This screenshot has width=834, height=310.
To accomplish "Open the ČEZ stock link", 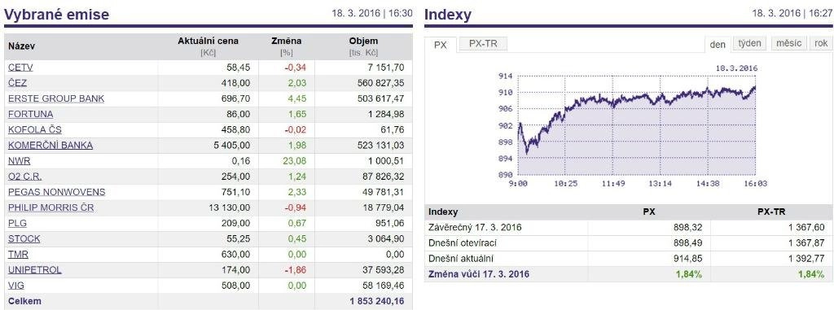I will click(18, 83).
